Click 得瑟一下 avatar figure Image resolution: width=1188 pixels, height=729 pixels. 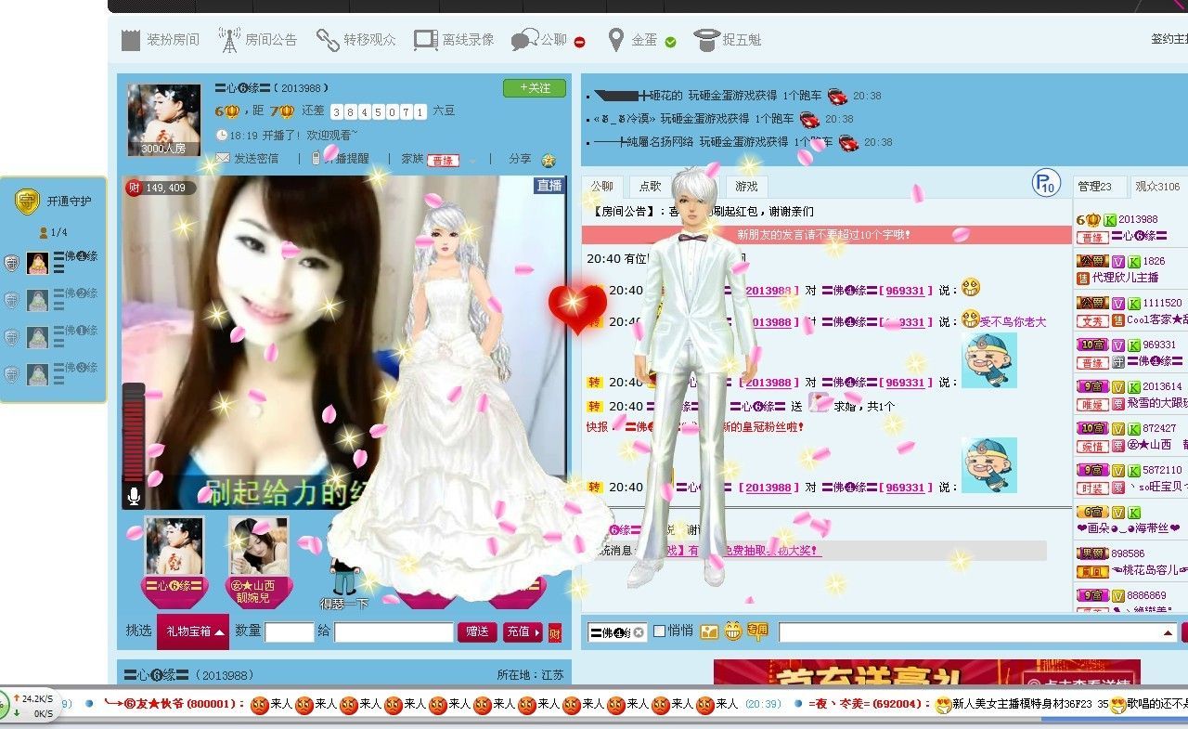[344, 578]
